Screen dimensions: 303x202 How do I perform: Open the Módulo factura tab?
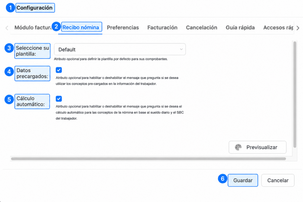coord(33,28)
